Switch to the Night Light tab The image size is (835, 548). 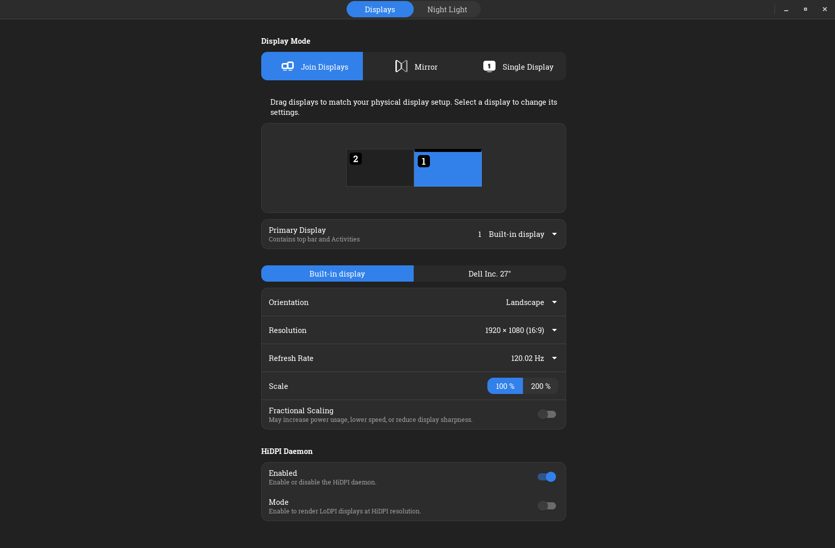pos(447,9)
